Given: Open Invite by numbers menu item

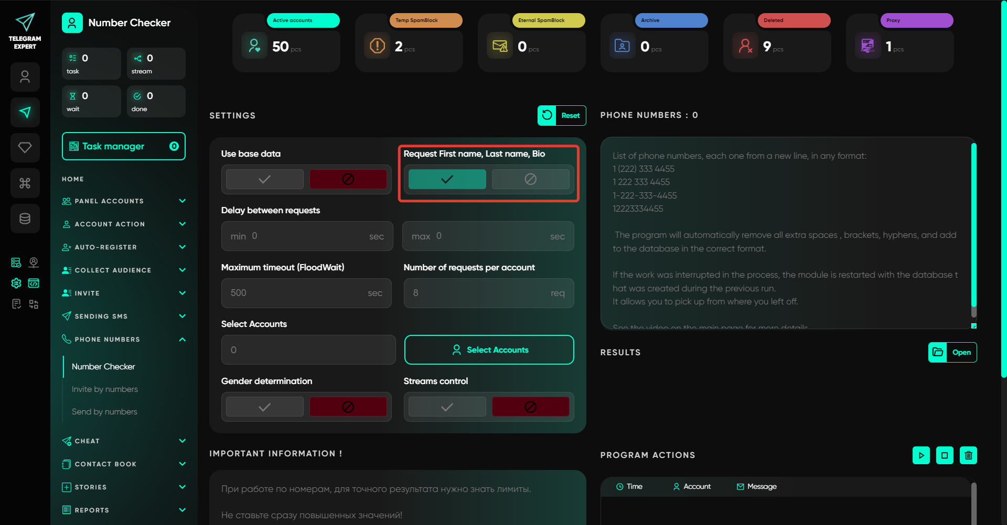Looking at the screenshot, I should pos(105,389).
